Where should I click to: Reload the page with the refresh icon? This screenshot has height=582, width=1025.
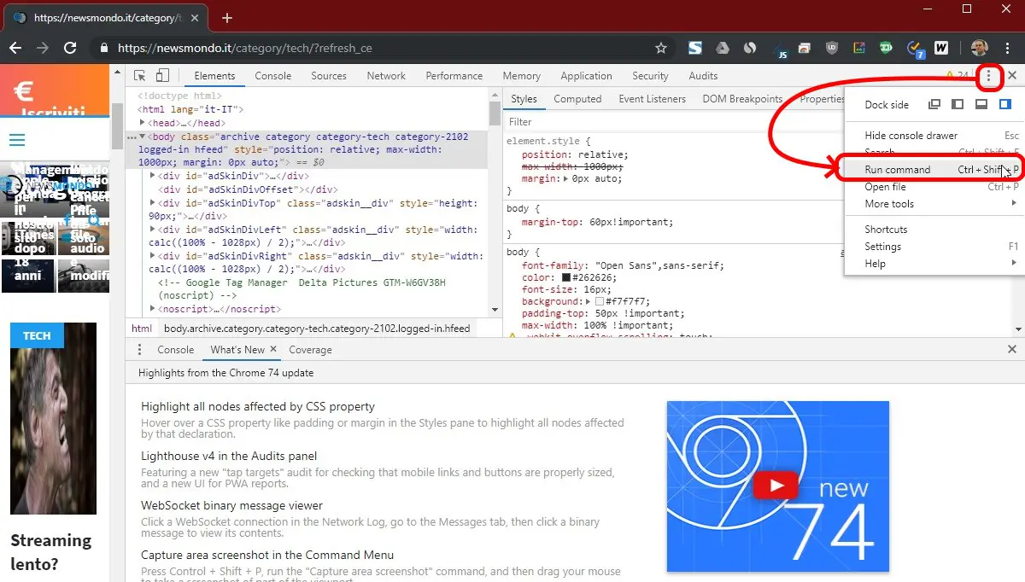point(70,49)
